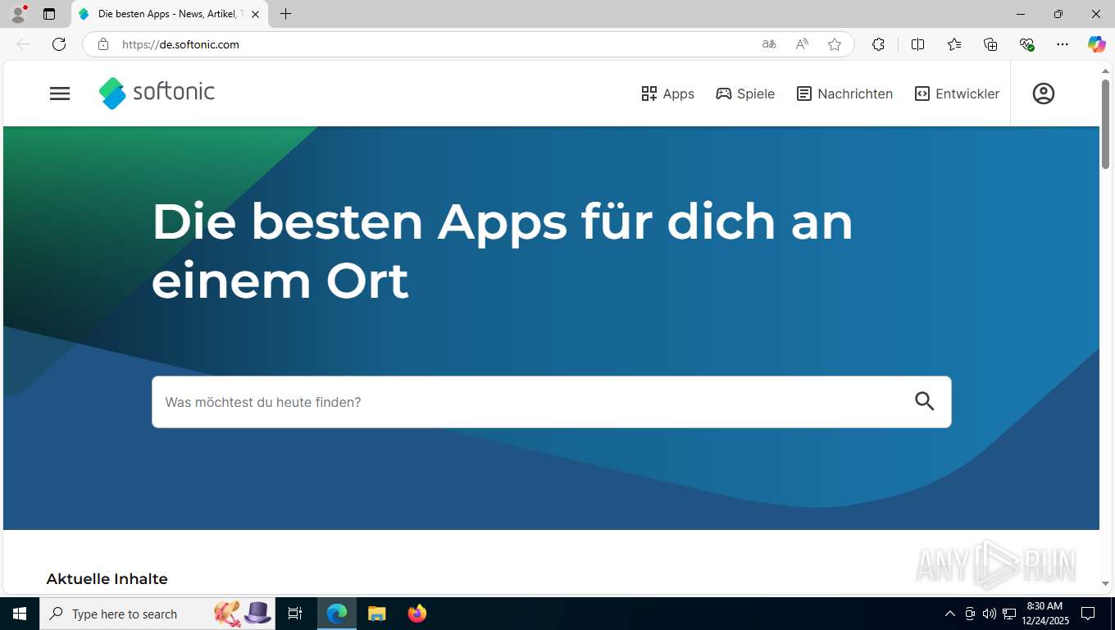Image resolution: width=1115 pixels, height=630 pixels.
Task: Open the Extensions icon
Action: (878, 44)
